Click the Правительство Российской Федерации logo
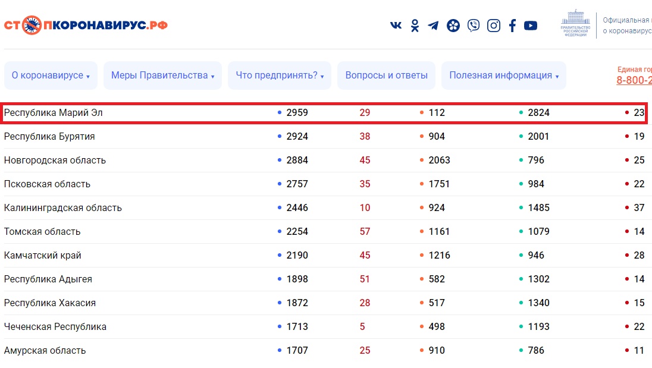 (574, 24)
